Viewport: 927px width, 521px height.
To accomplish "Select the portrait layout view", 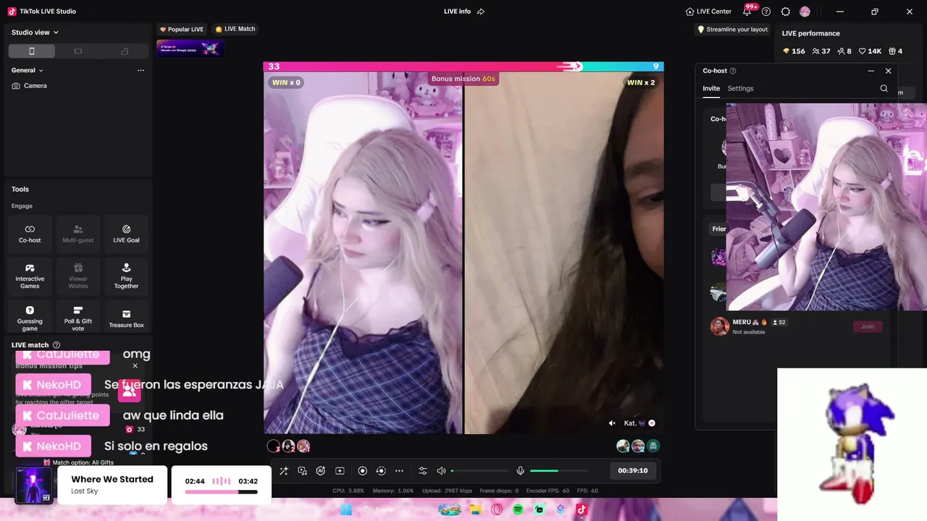I will [x=31, y=51].
